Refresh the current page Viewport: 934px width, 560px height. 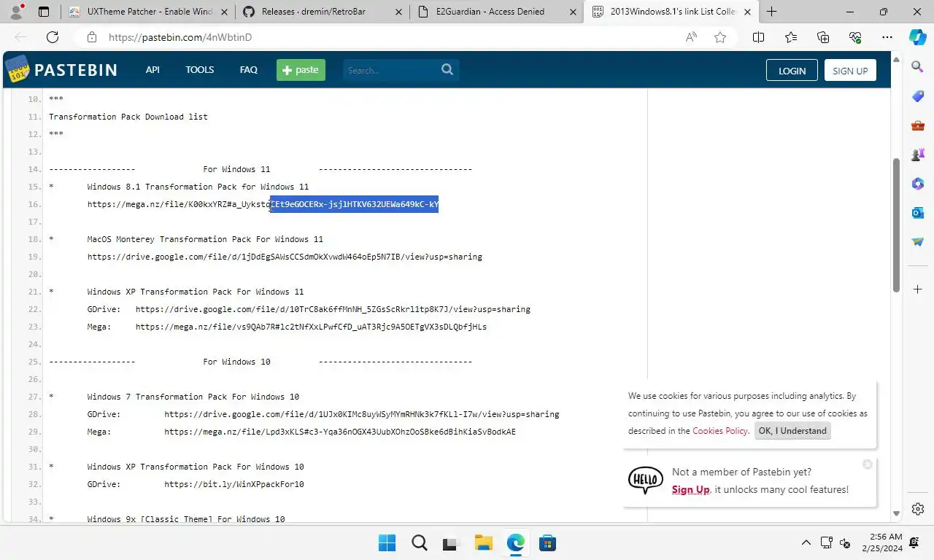tap(53, 37)
